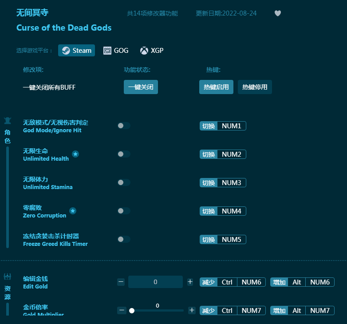This screenshot has width=347, height=324.
Task: Click the 热键启用 button
Action: click(x=216, y=87)
